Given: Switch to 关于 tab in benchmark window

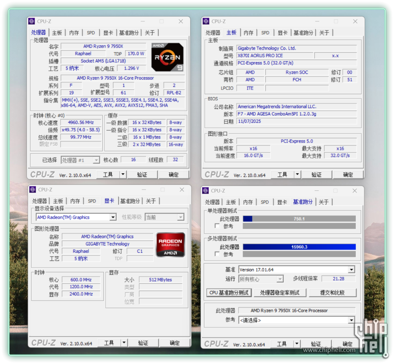Looking at the screenshot, I should click(x=324, y=202).
